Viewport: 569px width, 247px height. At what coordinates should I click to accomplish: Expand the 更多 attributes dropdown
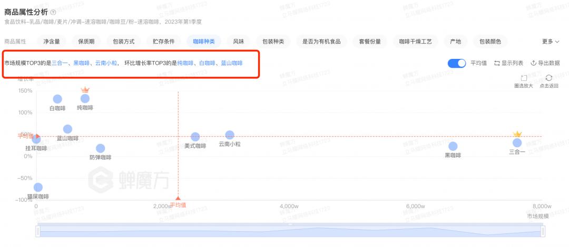[551, 42]
